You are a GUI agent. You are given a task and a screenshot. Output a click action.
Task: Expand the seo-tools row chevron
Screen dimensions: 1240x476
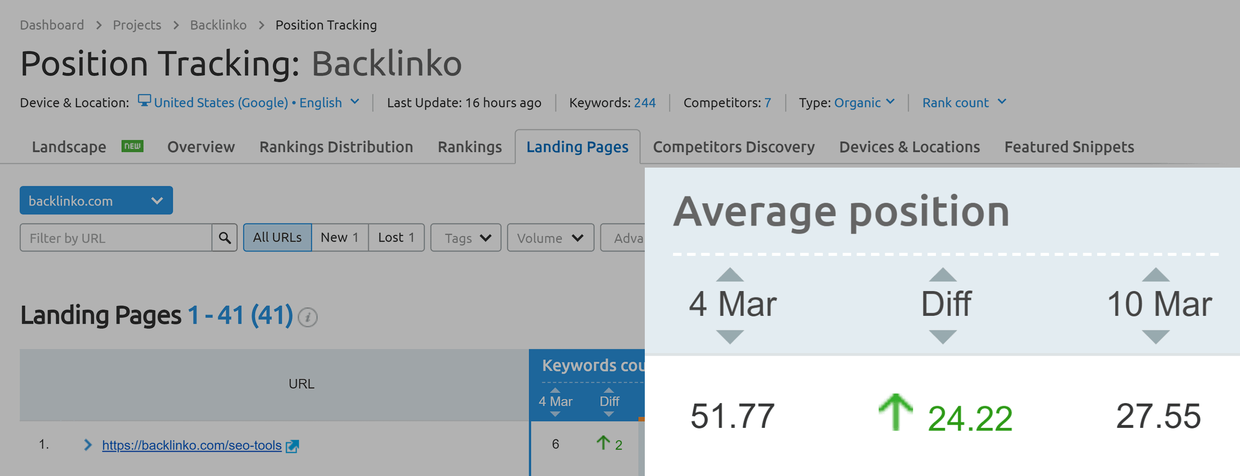pos(88,445)
